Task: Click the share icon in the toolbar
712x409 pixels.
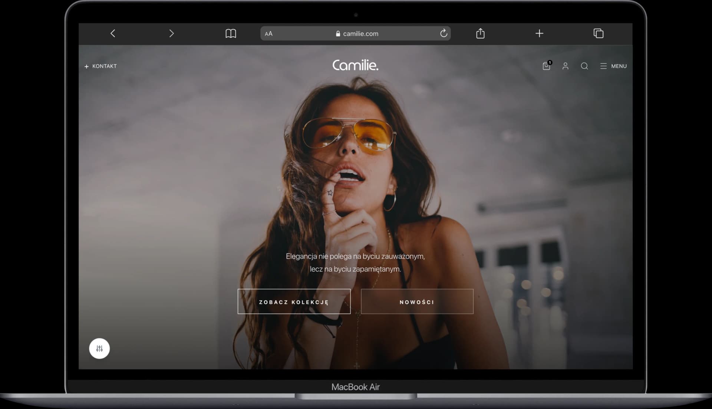Action: (480, 33)
